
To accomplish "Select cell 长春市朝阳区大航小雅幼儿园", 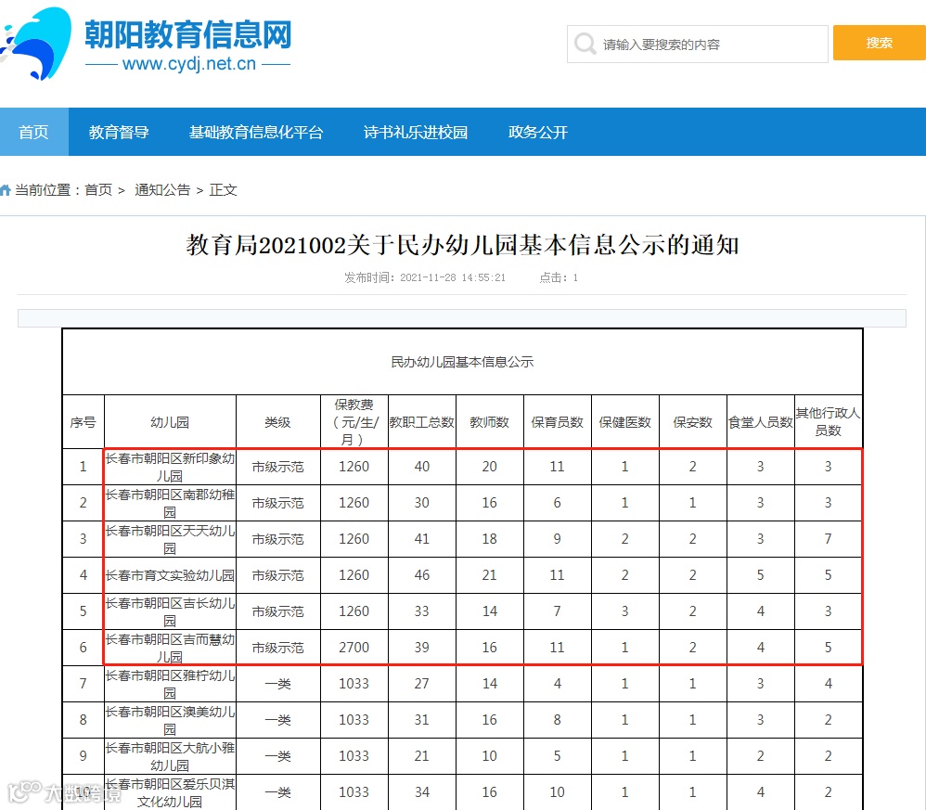I will [x=170, y=756].
